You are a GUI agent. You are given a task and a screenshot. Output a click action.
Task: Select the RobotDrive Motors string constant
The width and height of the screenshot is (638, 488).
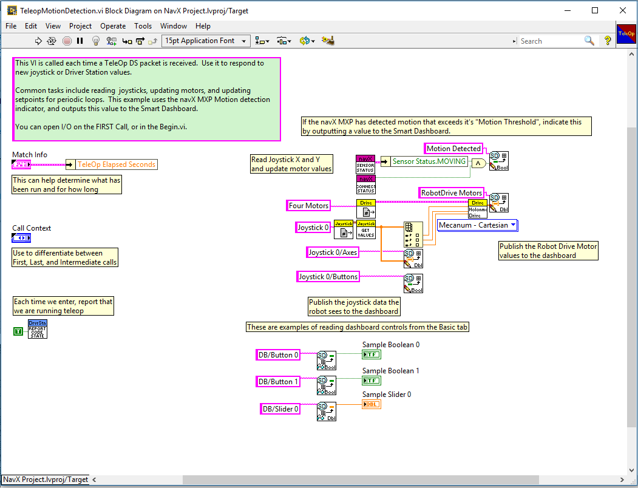(451, 193)
